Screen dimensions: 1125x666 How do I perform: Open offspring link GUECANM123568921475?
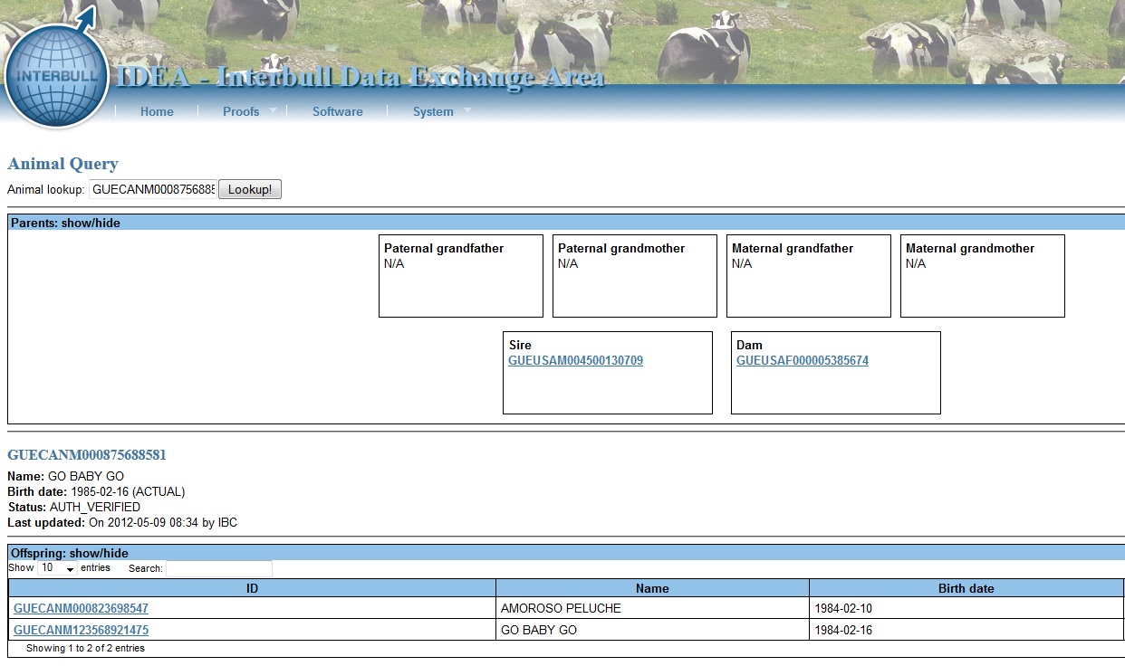coord(81,630)
